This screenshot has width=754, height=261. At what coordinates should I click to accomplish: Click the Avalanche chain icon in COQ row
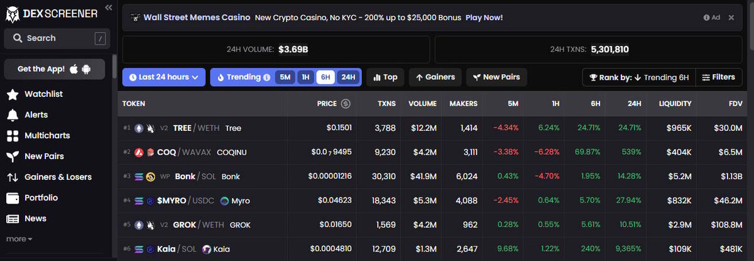tap(139, 152)
